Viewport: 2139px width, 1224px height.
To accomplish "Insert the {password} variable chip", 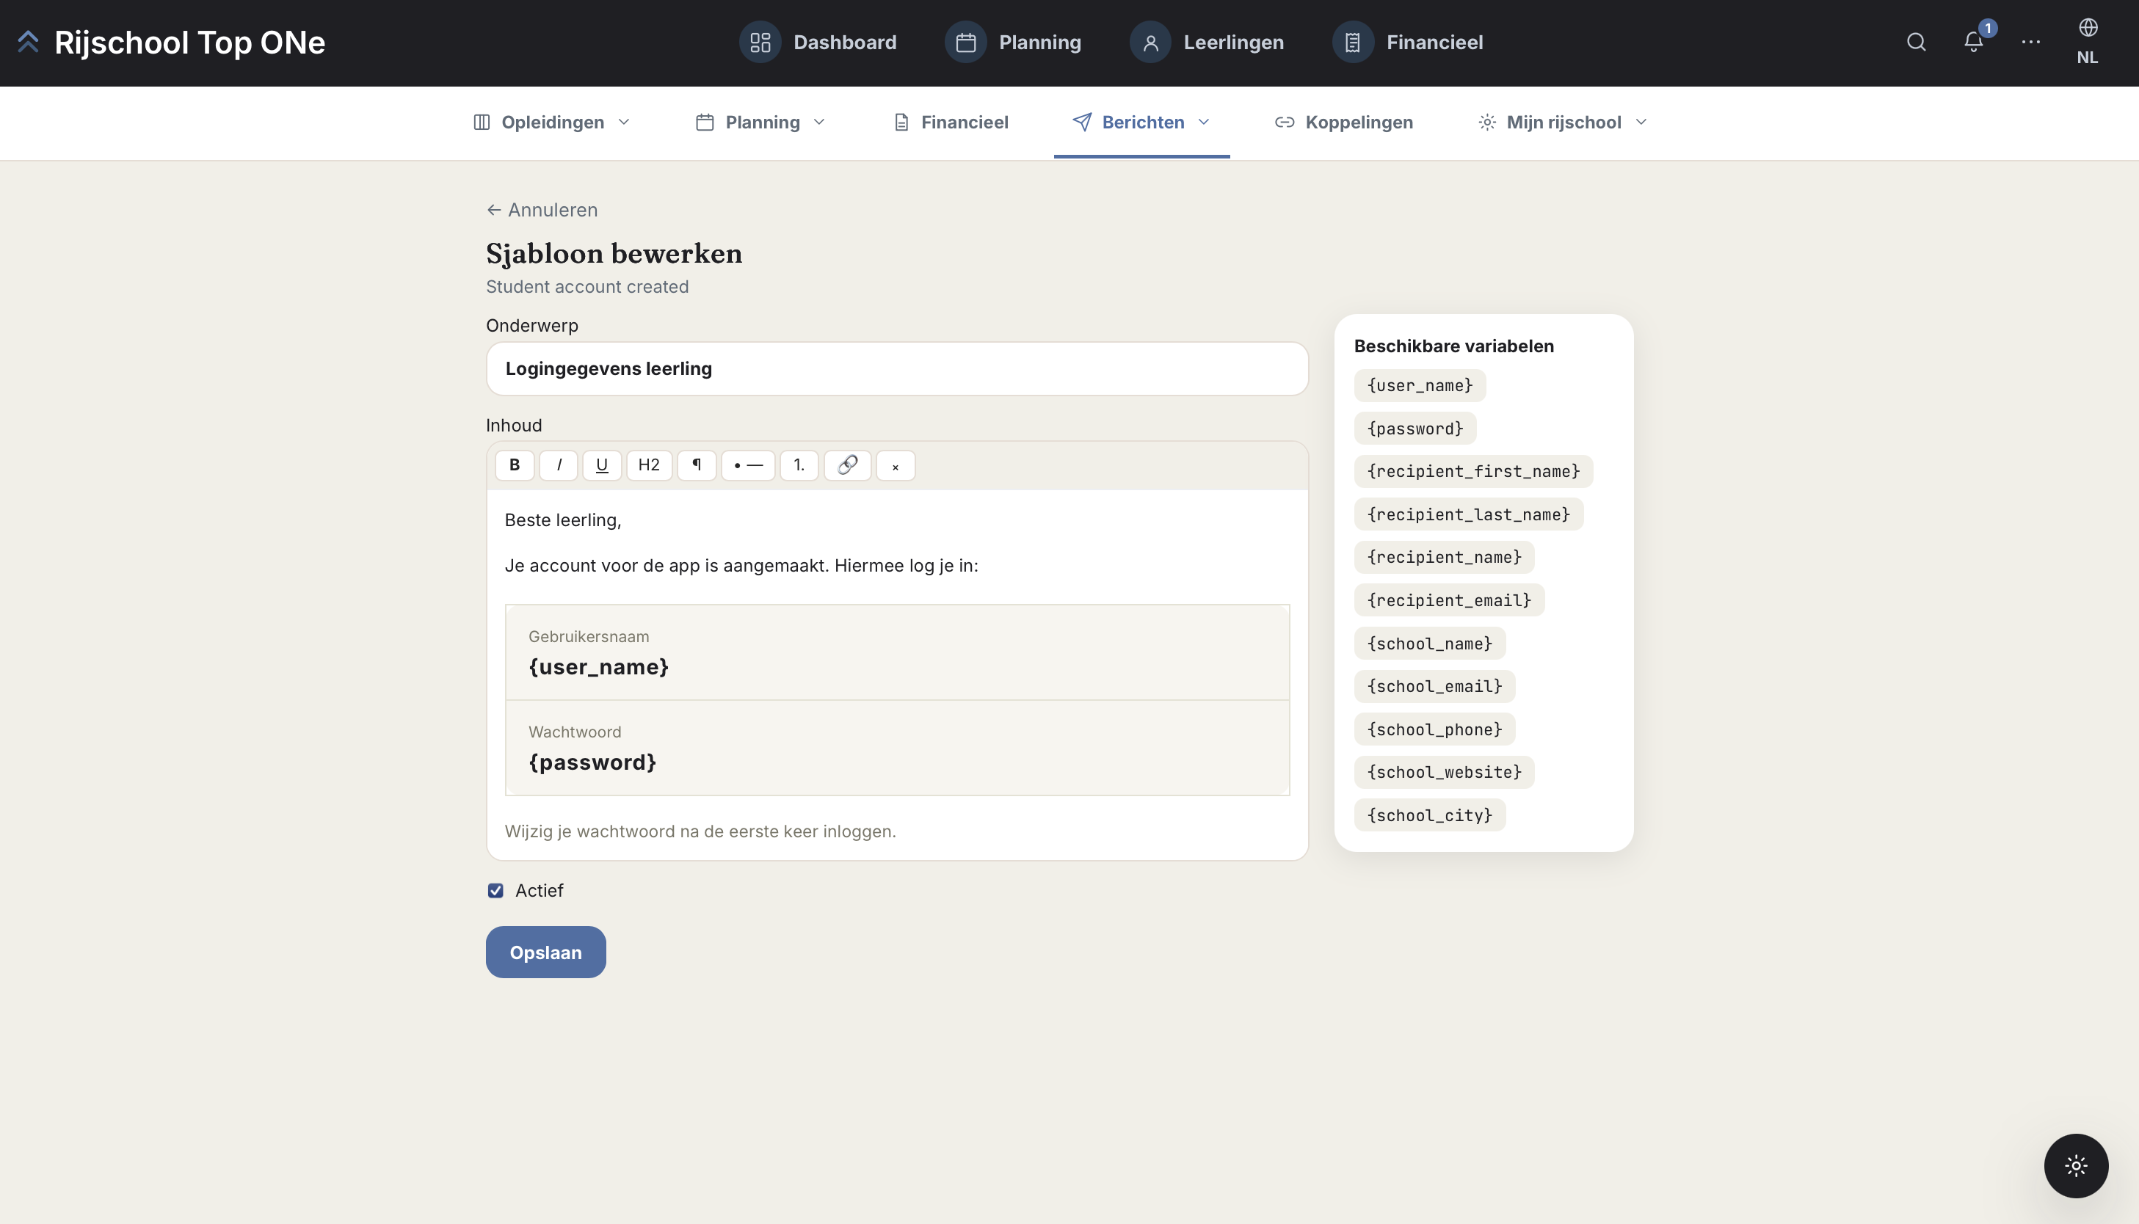I will [1415, 429].
